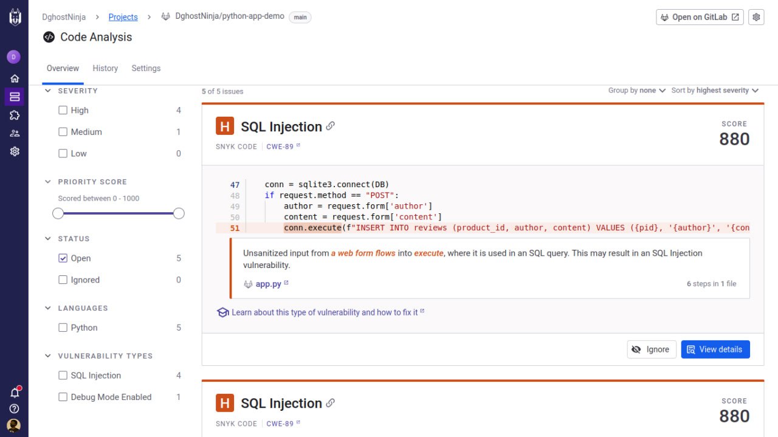View details of first SQL Injection issue

pos(715,349)
